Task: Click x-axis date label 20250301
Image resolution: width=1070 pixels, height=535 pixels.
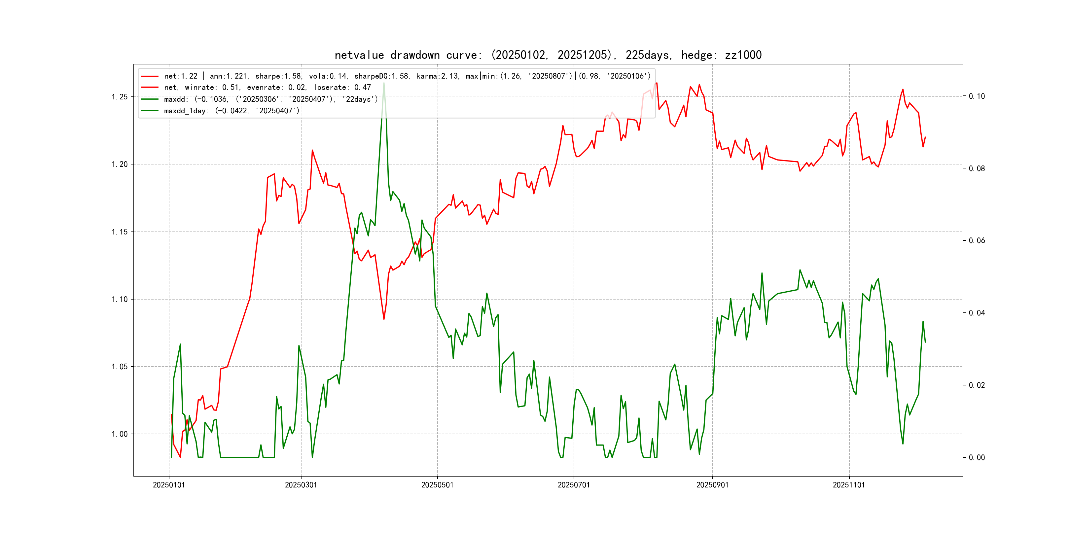Action: 301,485
